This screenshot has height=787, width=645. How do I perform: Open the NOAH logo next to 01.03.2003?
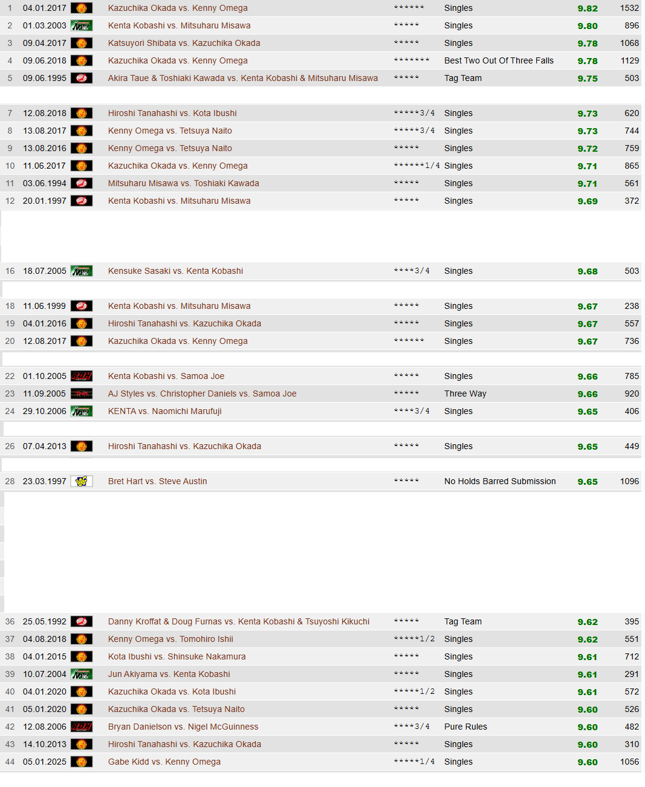tap(82, 25)
